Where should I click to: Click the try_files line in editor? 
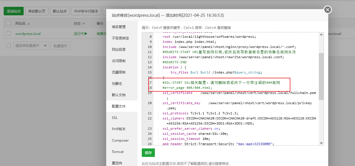tap(216, 72)
